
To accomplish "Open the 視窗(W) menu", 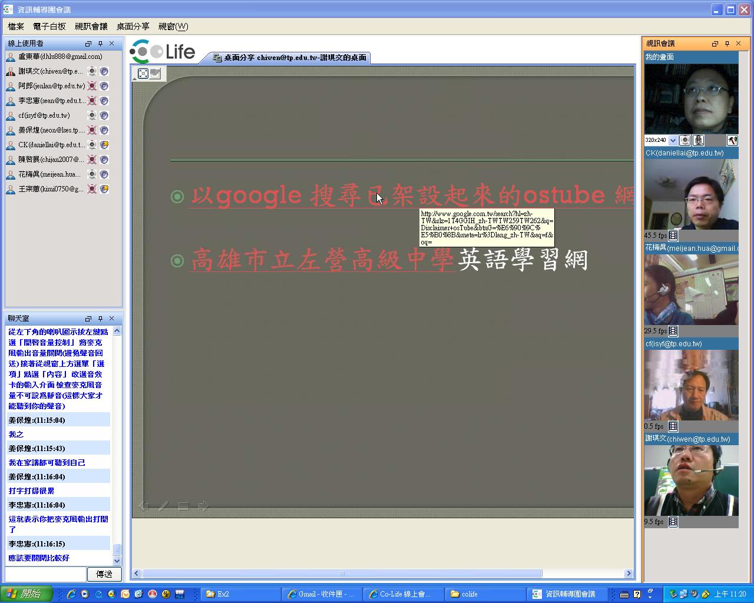I will pyautogui.click(x=173, y=26).
